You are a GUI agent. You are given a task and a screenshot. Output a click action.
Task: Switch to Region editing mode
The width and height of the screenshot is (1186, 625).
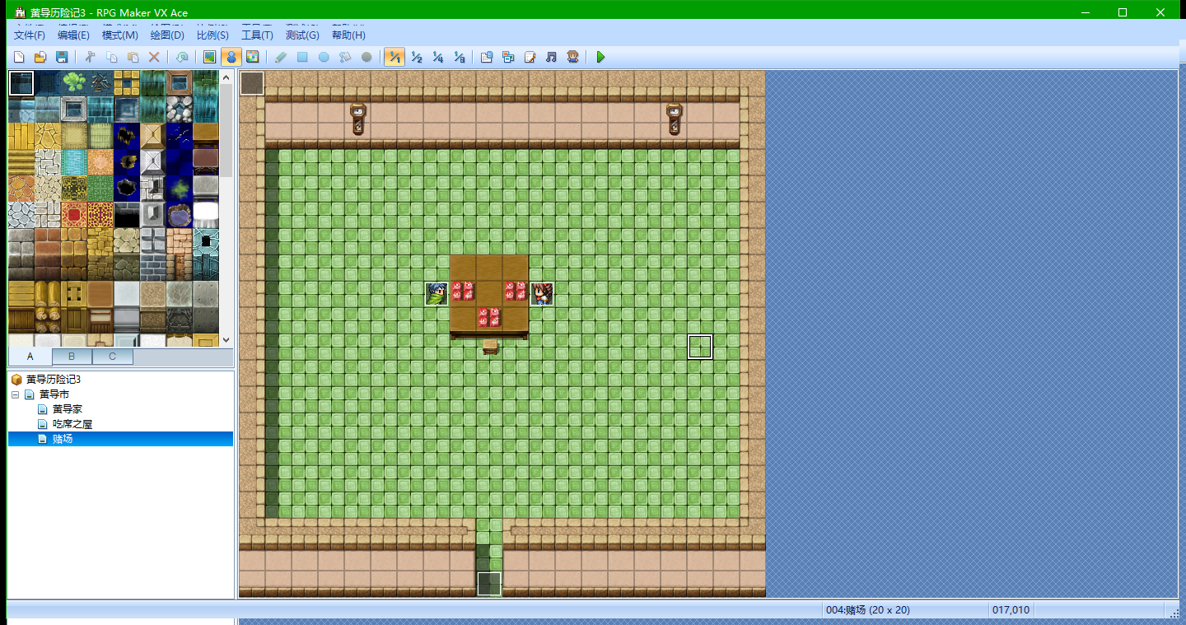point(252,57)
